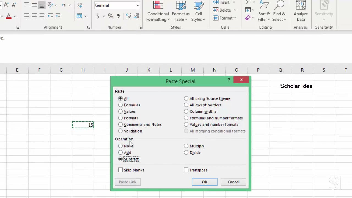Align text to the right
Screen dimensions: 352x198
pyautogui.click(x=42, y=16)
